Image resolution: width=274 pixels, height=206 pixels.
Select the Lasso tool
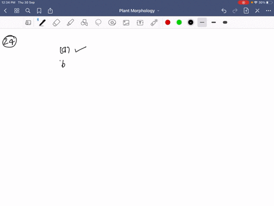pos(98,23)
